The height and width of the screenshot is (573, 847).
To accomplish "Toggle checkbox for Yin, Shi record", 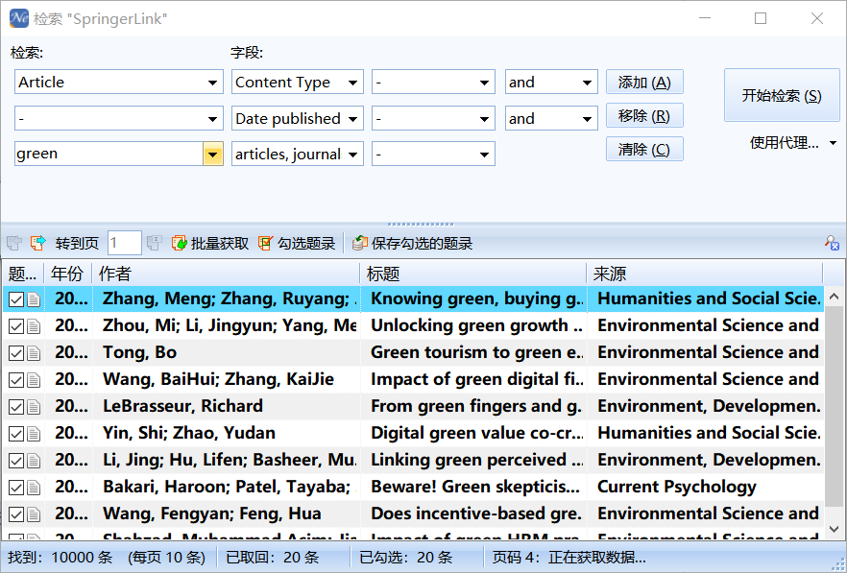I will point(16,434).
